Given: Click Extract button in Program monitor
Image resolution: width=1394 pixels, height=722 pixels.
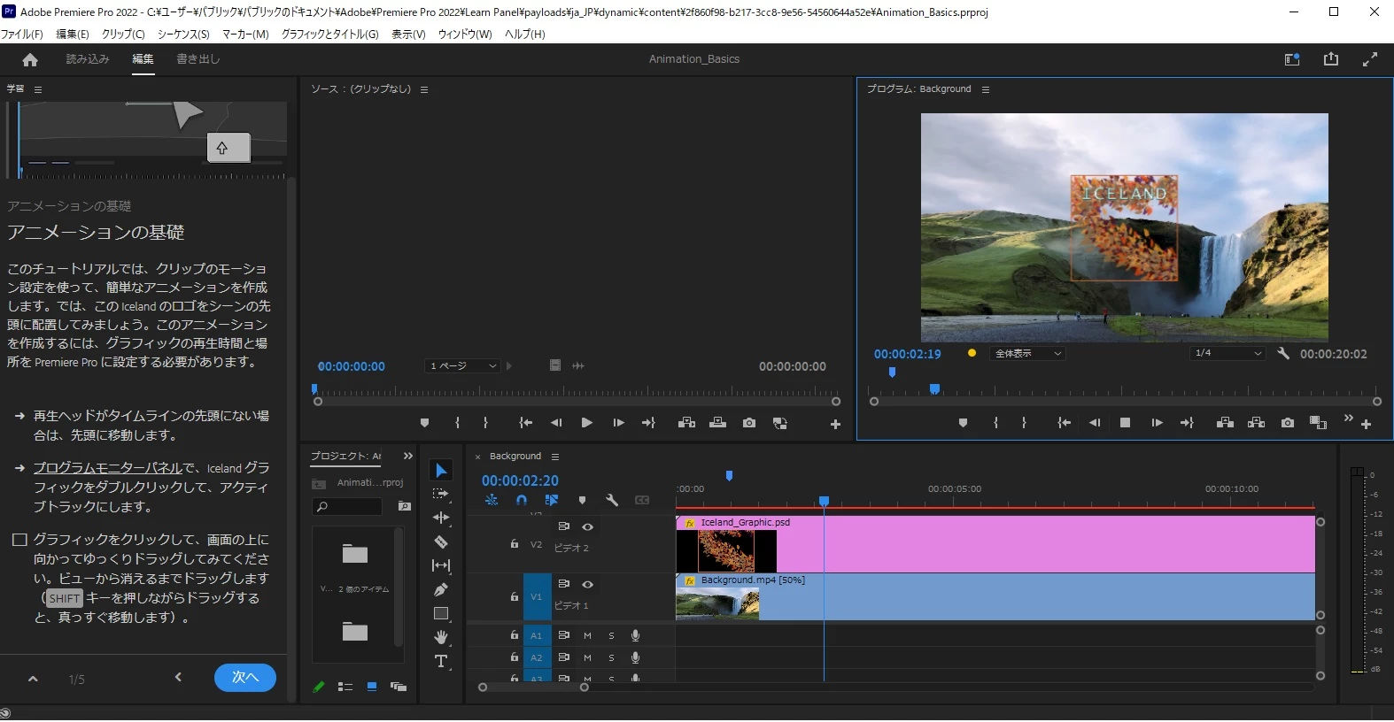Looking at the screenshot, I should click(1257, 423).
